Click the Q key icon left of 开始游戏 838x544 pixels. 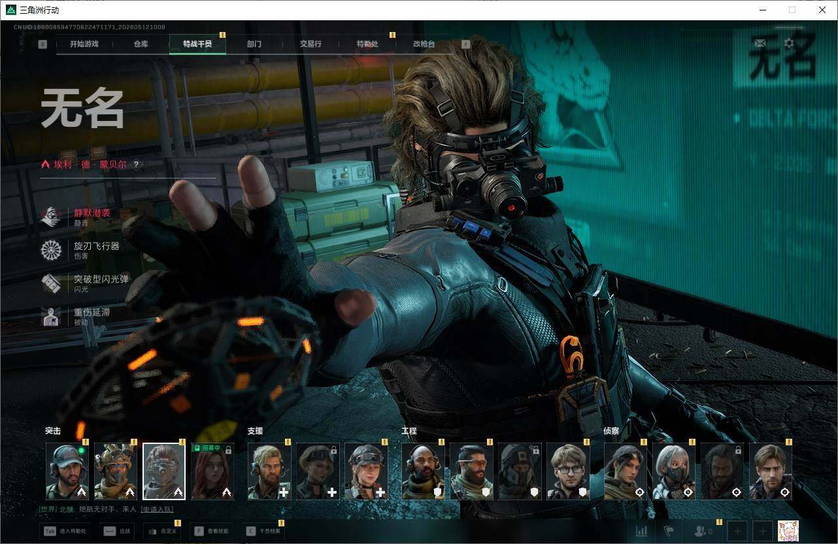pyautogui.click(x=42, y=44)
